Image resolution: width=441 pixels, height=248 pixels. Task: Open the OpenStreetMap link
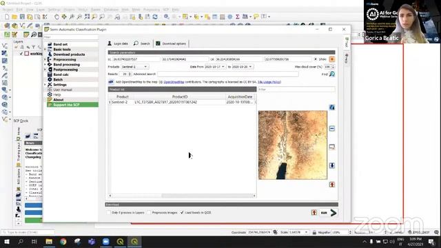point(174,82)
